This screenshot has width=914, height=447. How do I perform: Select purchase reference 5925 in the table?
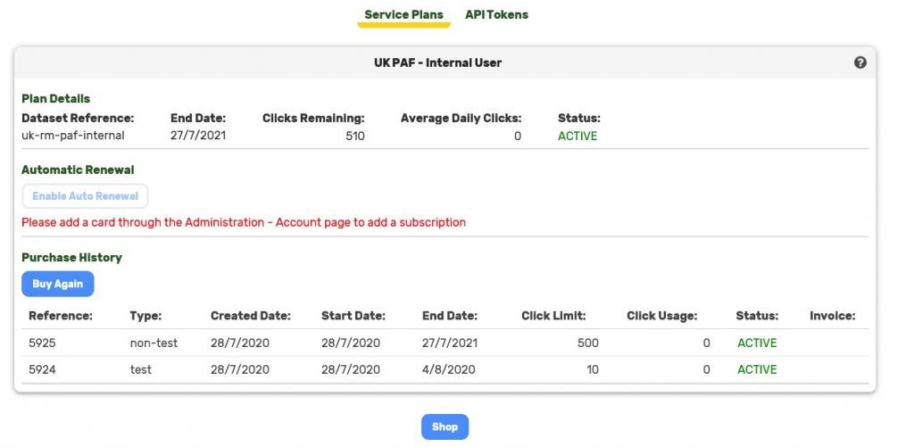tap(42, 343)
